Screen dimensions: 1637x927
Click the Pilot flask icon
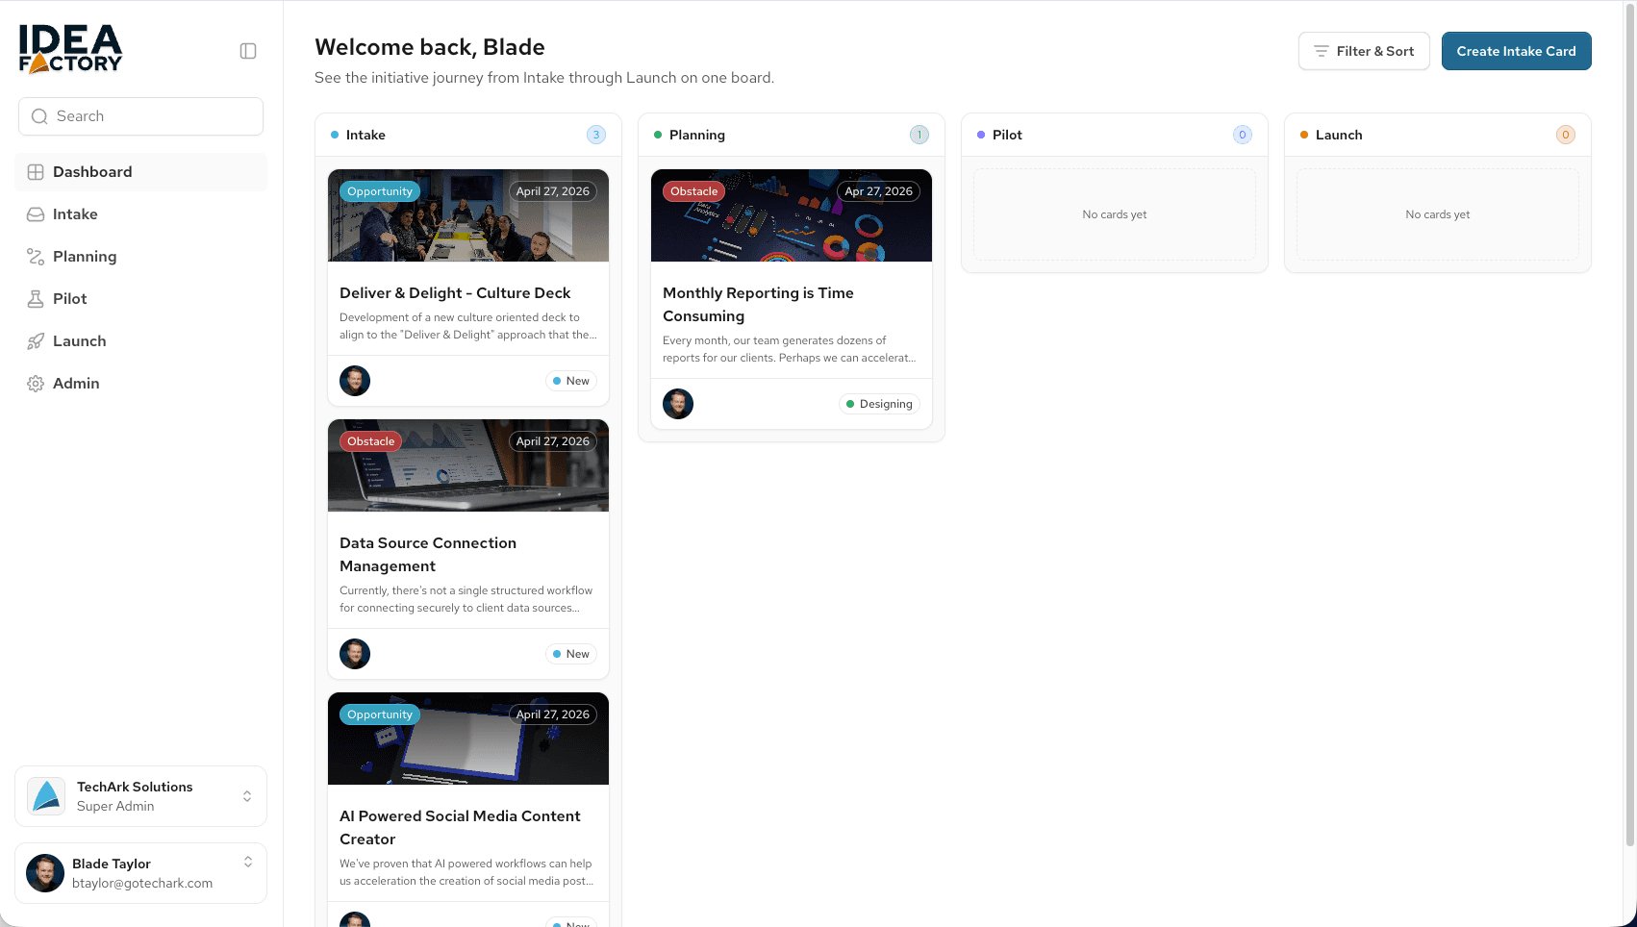point(36,299)
